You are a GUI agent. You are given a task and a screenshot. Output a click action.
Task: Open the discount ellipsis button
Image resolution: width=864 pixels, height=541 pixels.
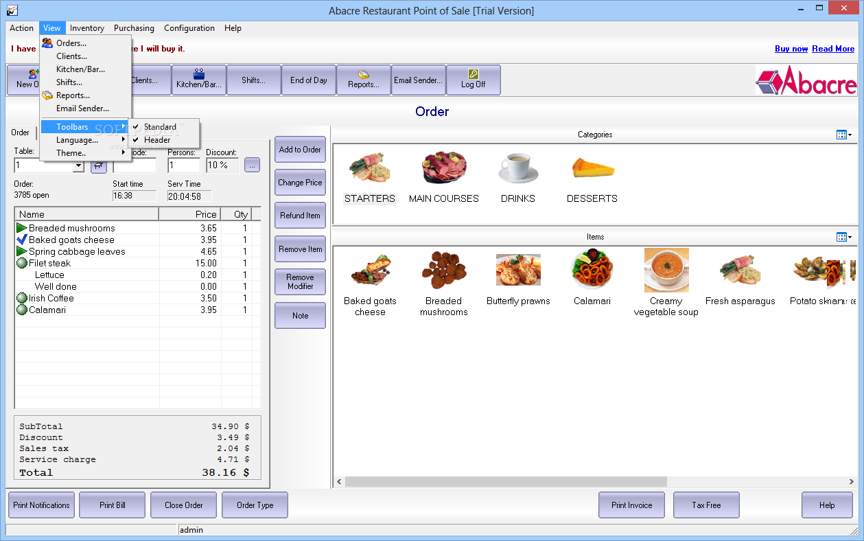(x=252, y=165)
